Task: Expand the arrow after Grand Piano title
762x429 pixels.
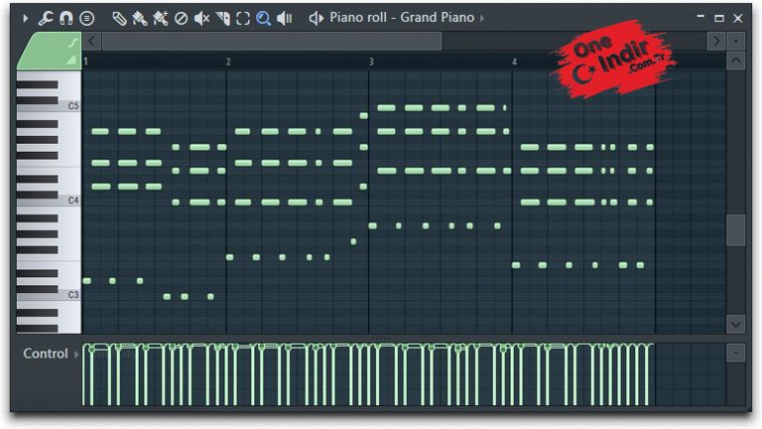Action: (482, 18)
